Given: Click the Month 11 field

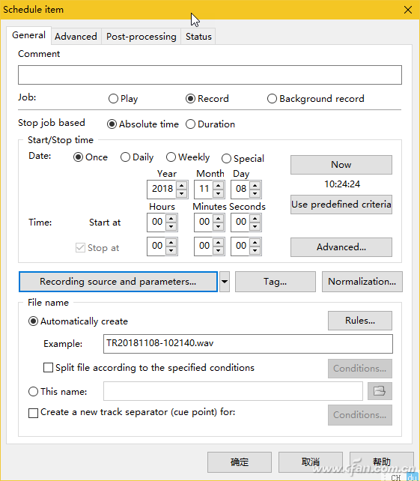Looking at the screenshot, I should pyautogui.click(x=204, y=189).
